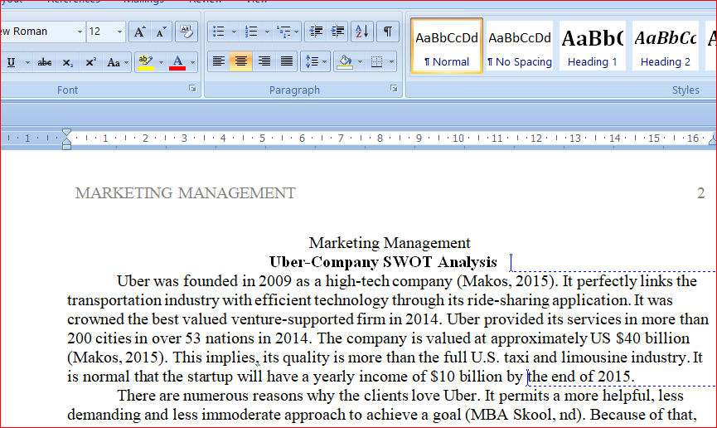Open the Shading color dropdown arrow
Image resolution: width=717 pixels, height=428 pixels.
coord(360,61)
